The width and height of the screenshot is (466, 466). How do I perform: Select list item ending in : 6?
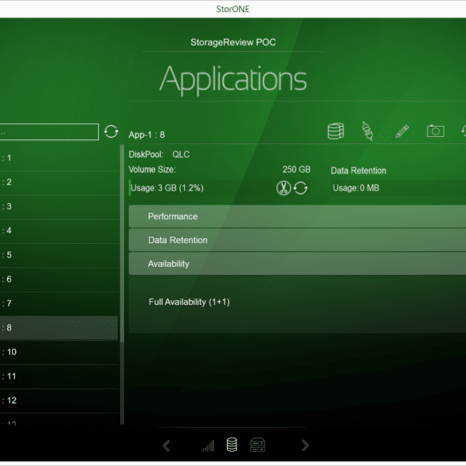(59, 280)
